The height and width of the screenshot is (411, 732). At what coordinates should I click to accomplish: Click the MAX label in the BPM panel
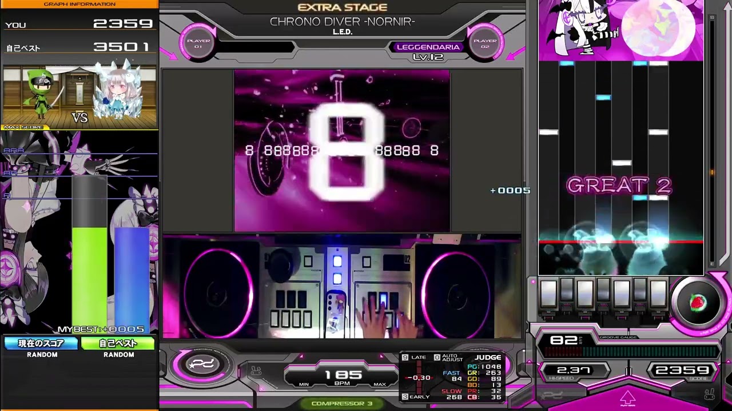[380, 384]
